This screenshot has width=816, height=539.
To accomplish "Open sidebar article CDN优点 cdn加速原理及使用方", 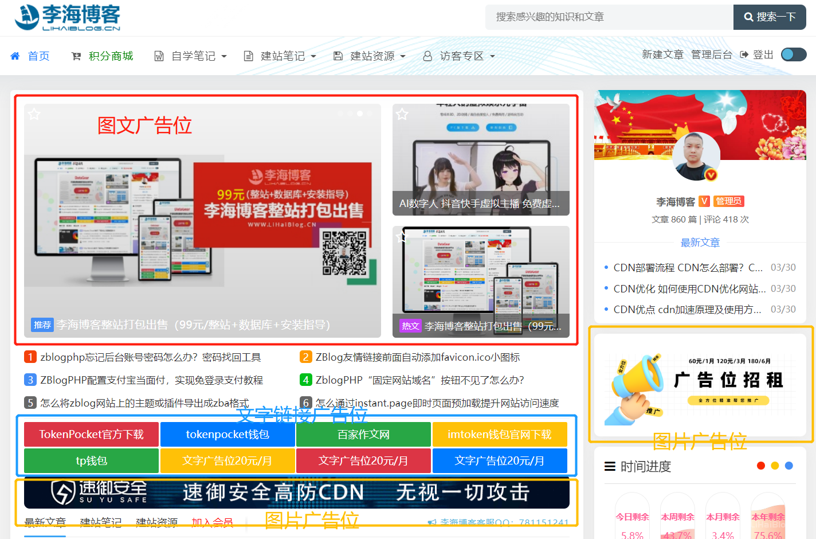I will pyautogui.click(x=687, y=309).
